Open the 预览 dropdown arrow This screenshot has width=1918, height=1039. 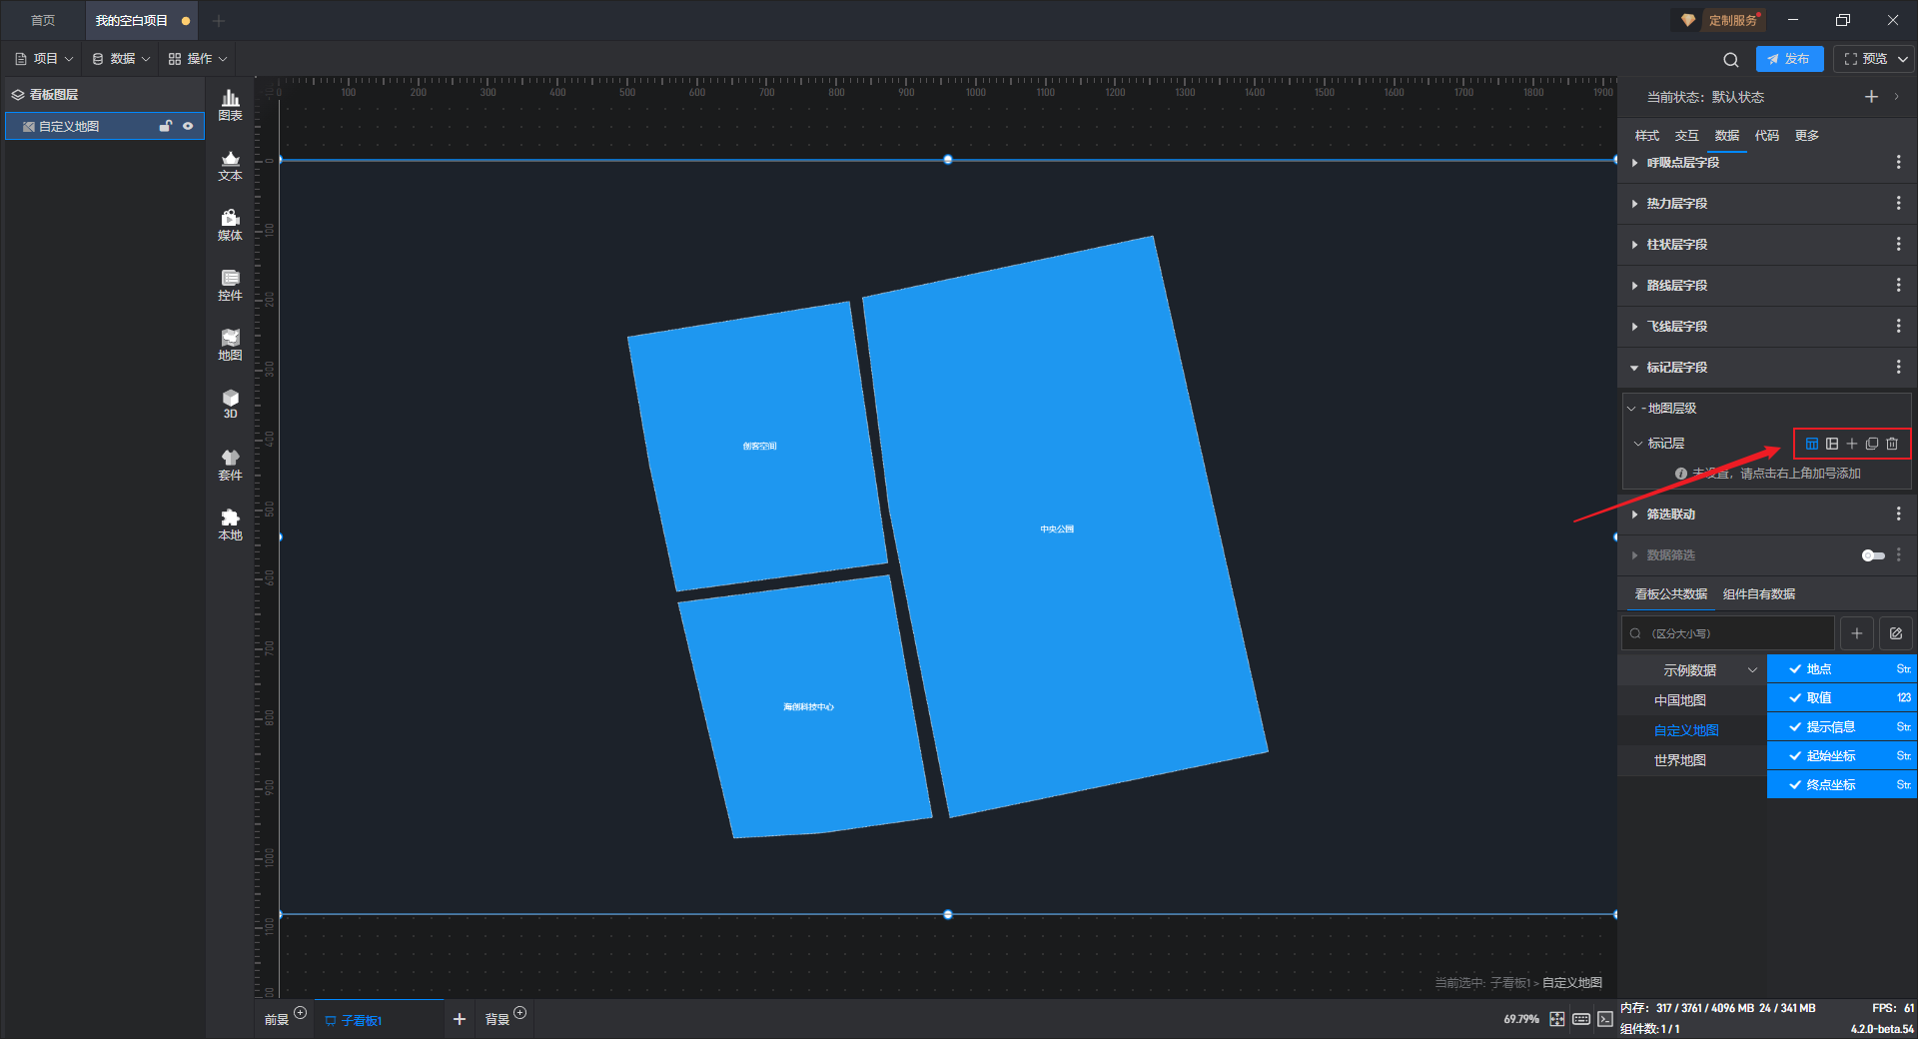pyautogui.click(x=1903, y=59)
